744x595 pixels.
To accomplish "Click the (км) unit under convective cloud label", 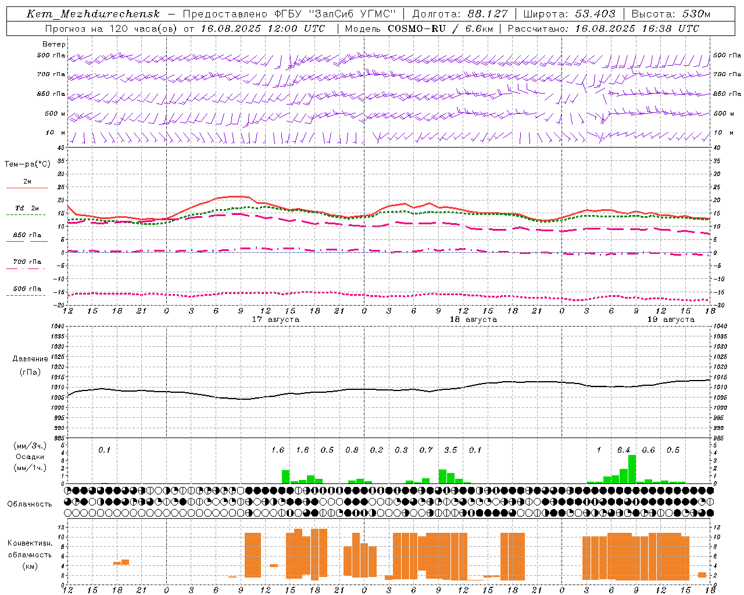I will pyautogui.click(x=30, y=566).
